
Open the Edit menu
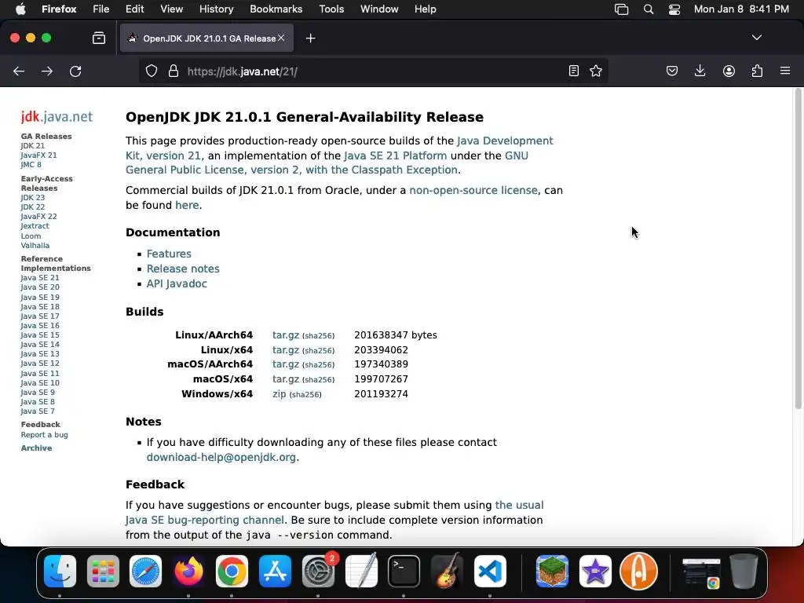point(134,9)
